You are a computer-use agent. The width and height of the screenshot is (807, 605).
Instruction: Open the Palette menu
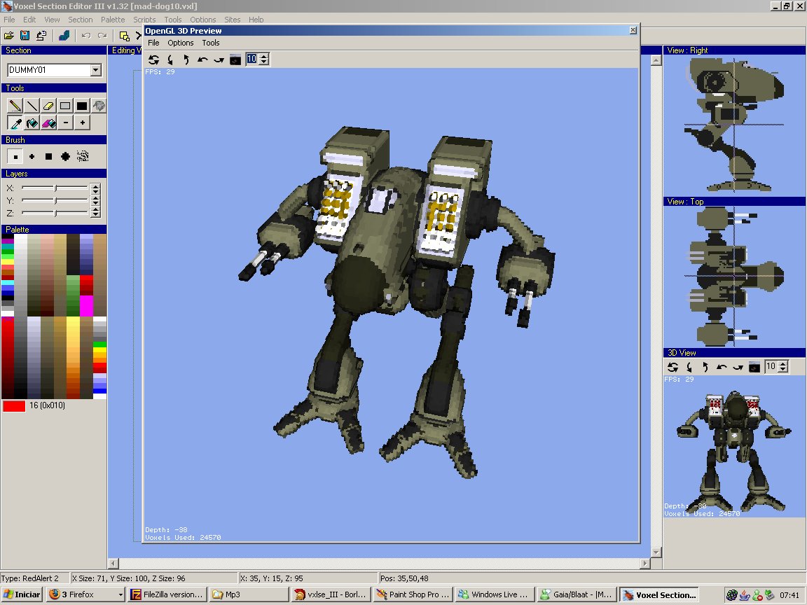click(113, 20)
